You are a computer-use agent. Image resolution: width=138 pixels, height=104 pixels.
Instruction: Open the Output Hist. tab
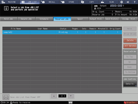click(97, 19)
